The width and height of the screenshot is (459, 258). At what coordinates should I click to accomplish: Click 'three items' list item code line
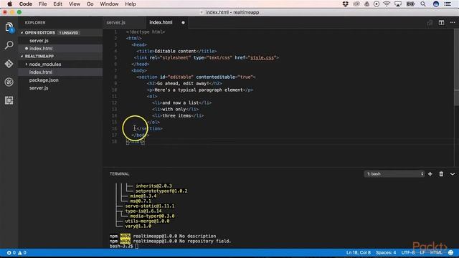coord(178,115)
